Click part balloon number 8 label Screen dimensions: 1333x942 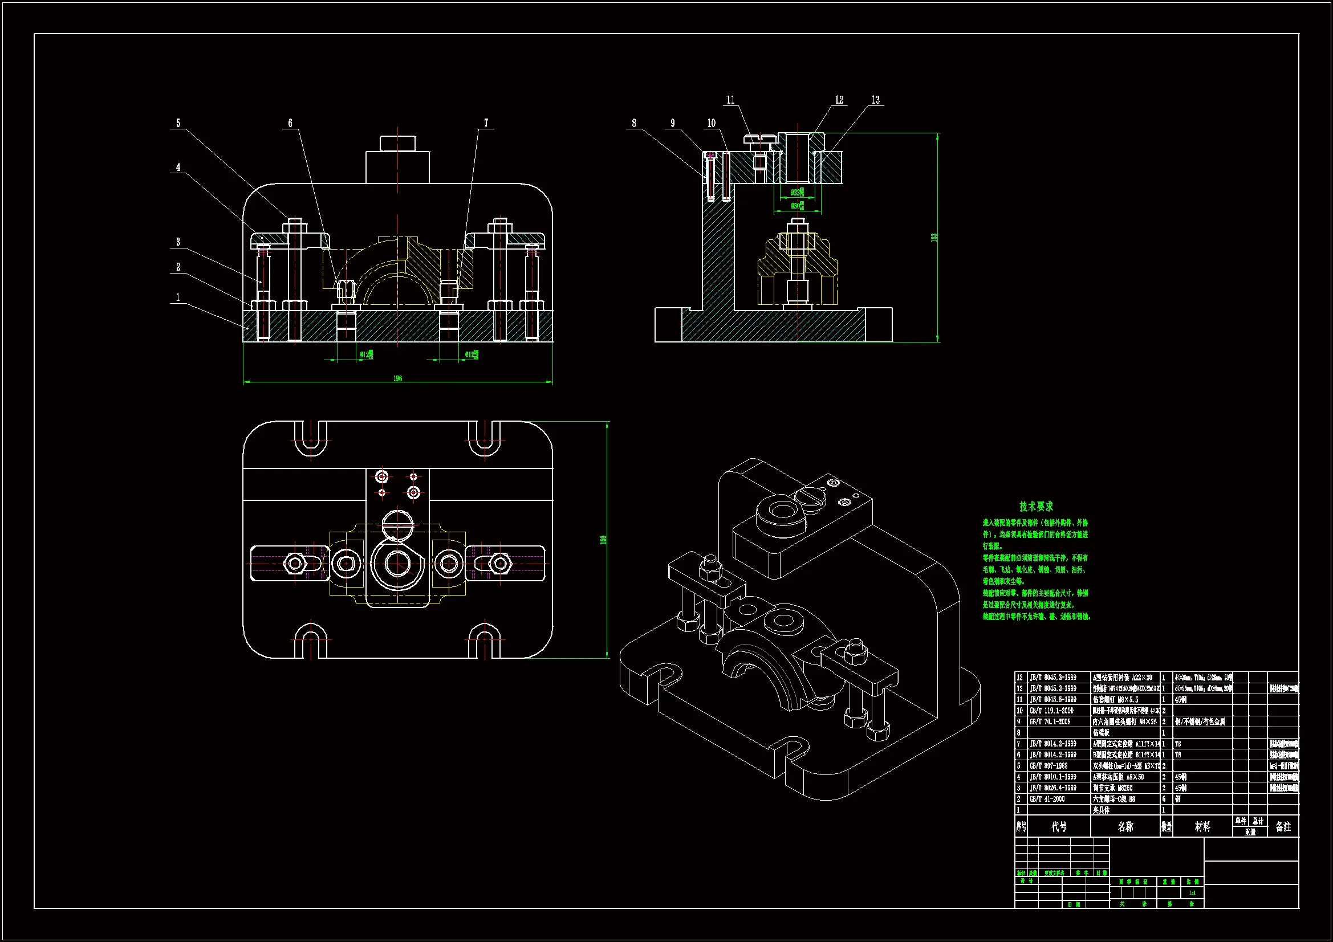click(x=634, y=123)
